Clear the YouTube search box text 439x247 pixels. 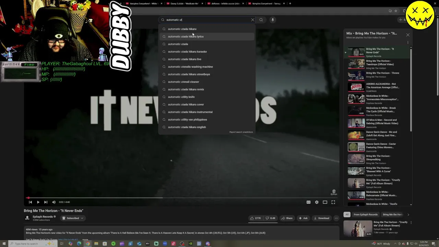tap(253, 20)
